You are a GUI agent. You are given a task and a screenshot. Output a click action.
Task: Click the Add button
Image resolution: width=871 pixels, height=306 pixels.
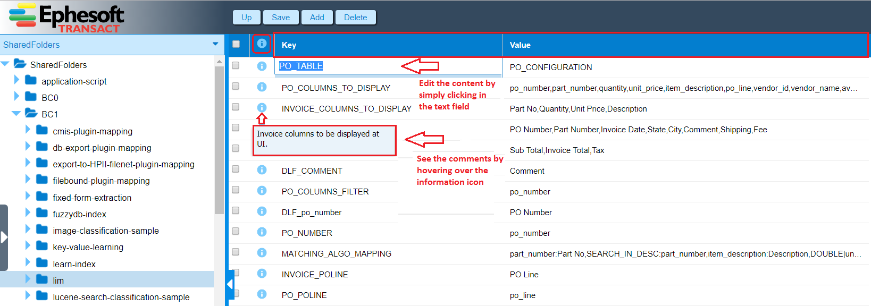click(317, 18)
